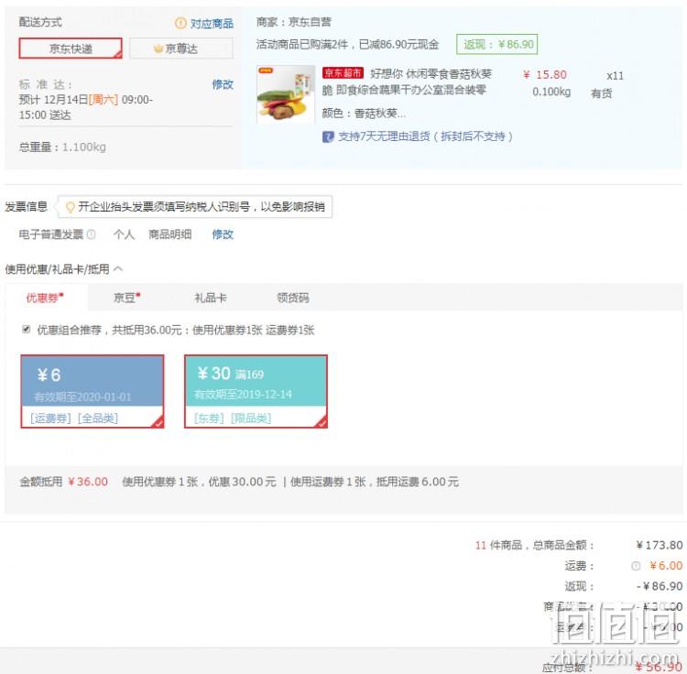The image size is (687, 674).
Task: Click 修改 for invoice information
Action: tap(223, 234)
